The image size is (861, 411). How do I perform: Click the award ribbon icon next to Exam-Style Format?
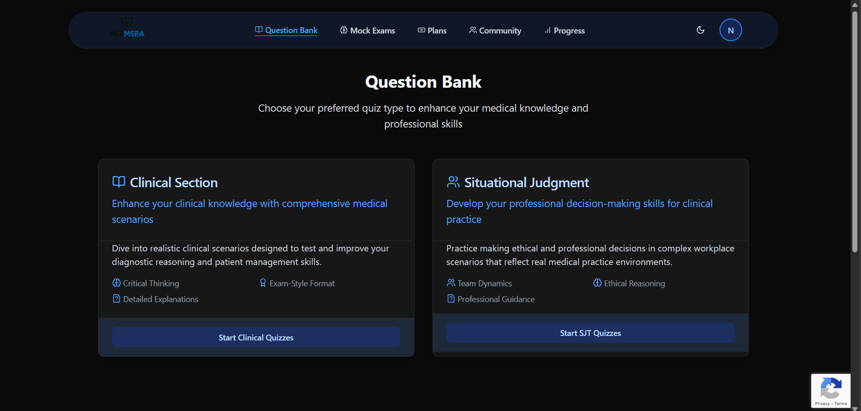tap(263, 283)
